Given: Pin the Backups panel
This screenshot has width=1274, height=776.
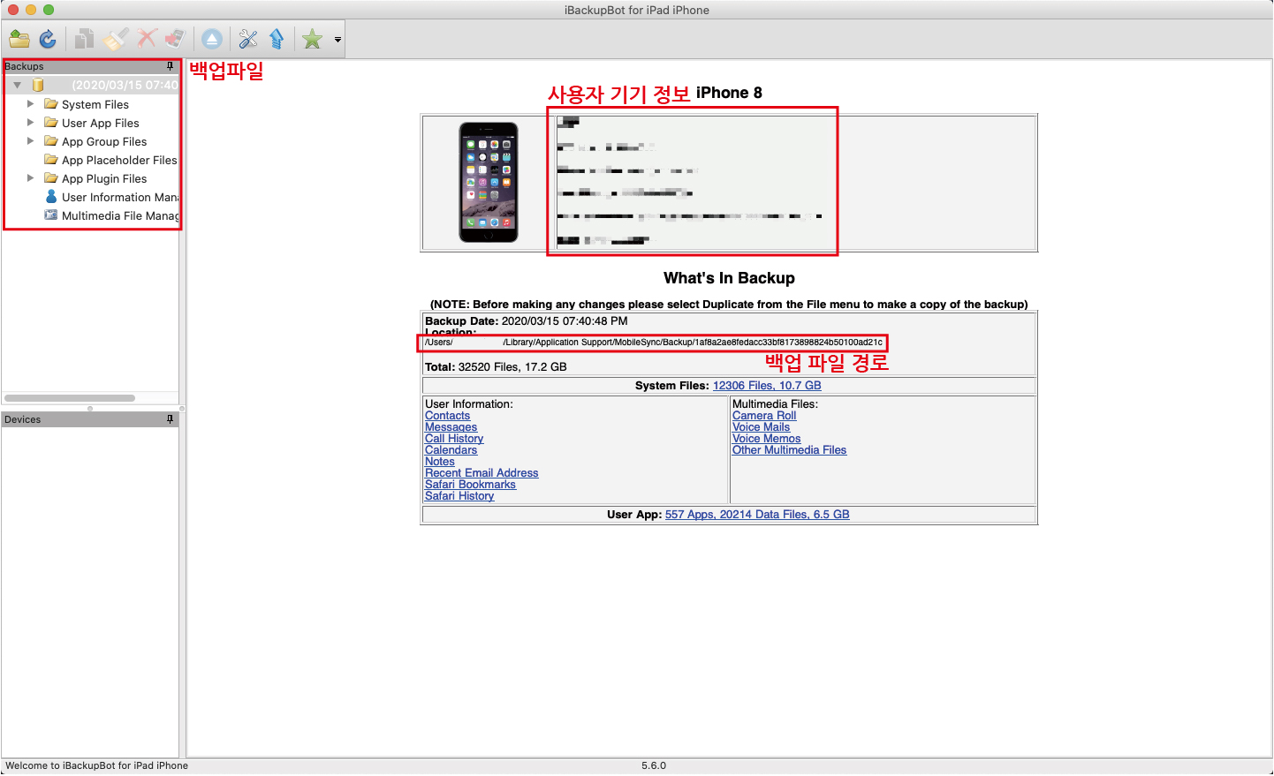Looking at the screenshot, I should pyautogui.click(x=171, y=66).
